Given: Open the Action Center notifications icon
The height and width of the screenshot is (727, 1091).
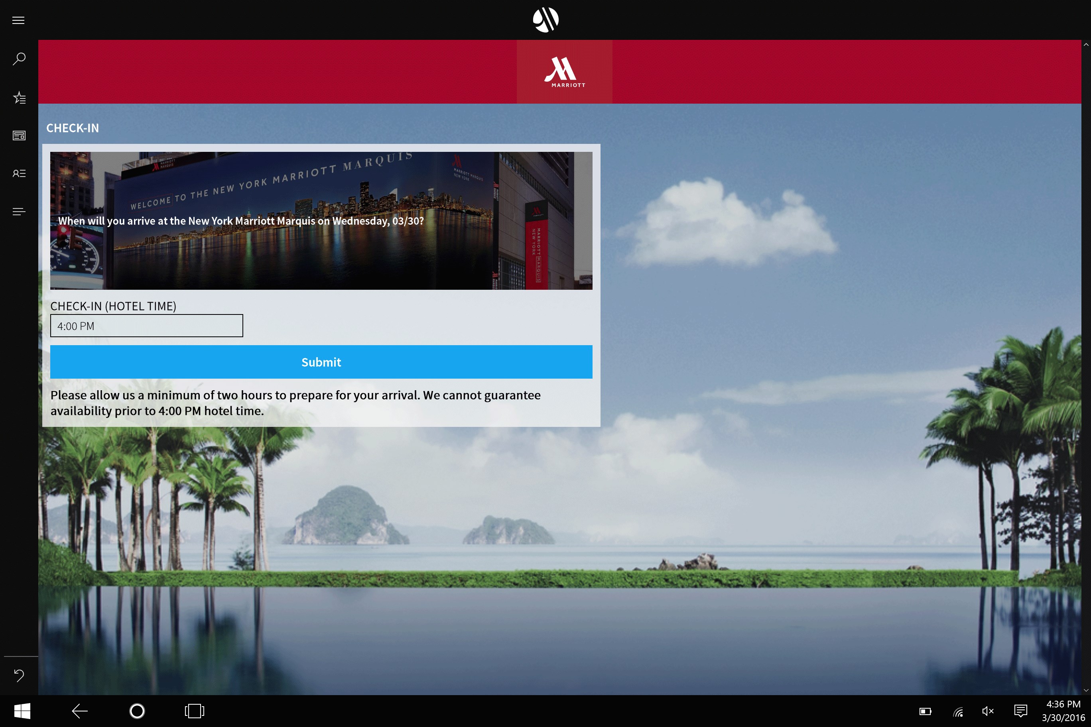Looking at the screenshot, I should [x=1020, y=711].
